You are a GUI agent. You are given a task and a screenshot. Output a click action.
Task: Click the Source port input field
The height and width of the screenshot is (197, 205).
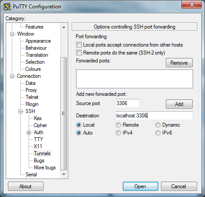[x=128, y=103]
